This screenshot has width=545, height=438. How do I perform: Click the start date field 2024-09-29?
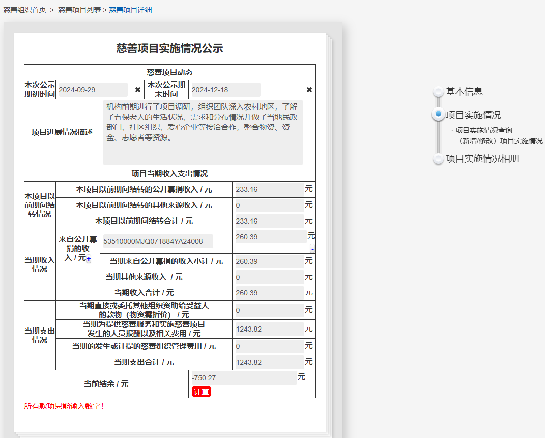click(93, 90)
